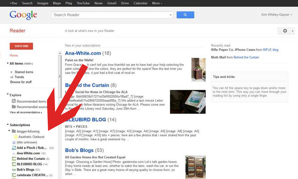298x179 pixels.
Task: Open Behind the Curtain link in Recently read
Action: (x=246, y=57)
